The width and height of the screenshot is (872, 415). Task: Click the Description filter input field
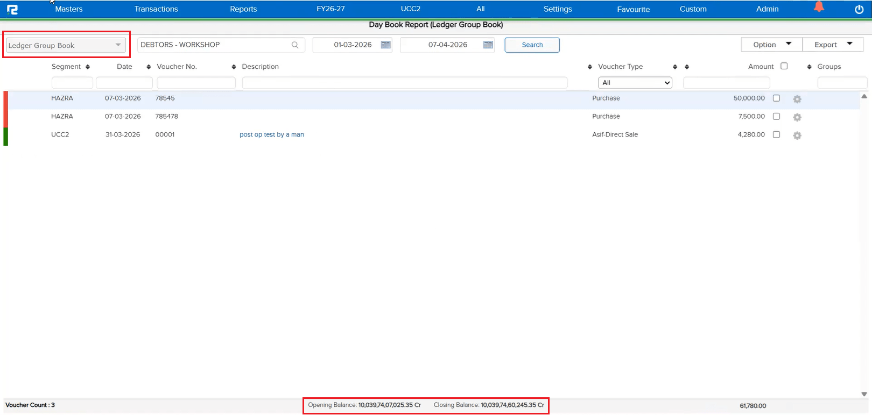[404, 83]
